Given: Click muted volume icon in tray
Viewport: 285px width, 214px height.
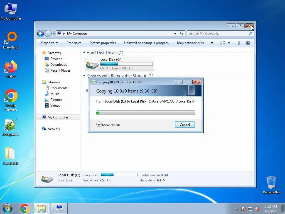Looking at the screenshot, I should 257,209.
